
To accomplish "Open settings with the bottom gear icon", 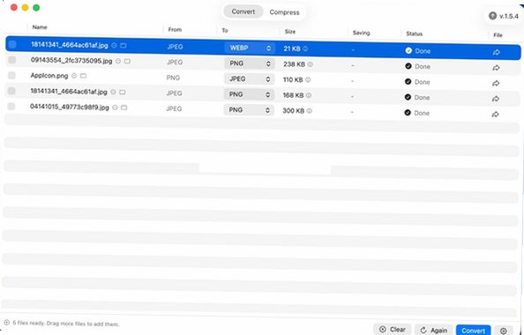I will coord(504,331).
